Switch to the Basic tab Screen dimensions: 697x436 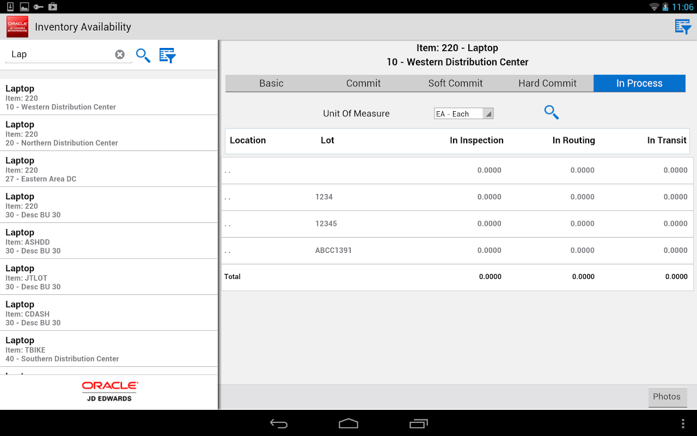click(271, 83)
